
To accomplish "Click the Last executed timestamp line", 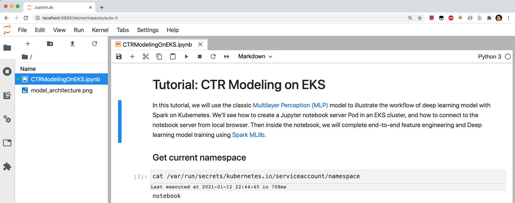I will click(218, 187).
